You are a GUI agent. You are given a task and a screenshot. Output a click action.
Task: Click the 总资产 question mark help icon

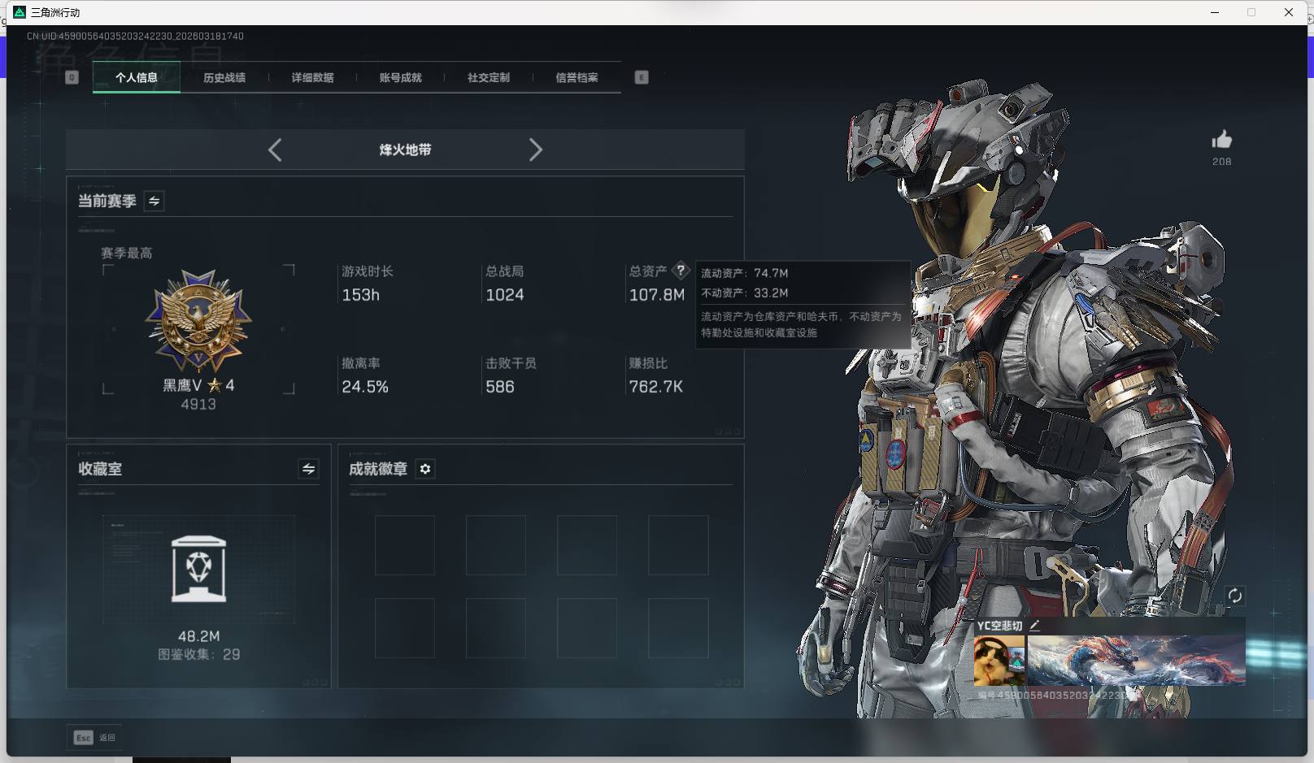[x=681, y=271]
